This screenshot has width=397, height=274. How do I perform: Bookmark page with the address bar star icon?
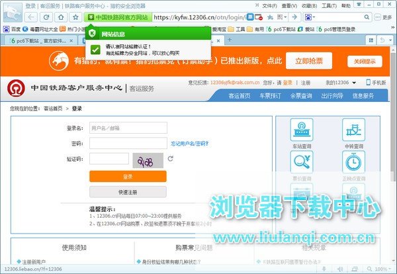[x=270, y=17]
